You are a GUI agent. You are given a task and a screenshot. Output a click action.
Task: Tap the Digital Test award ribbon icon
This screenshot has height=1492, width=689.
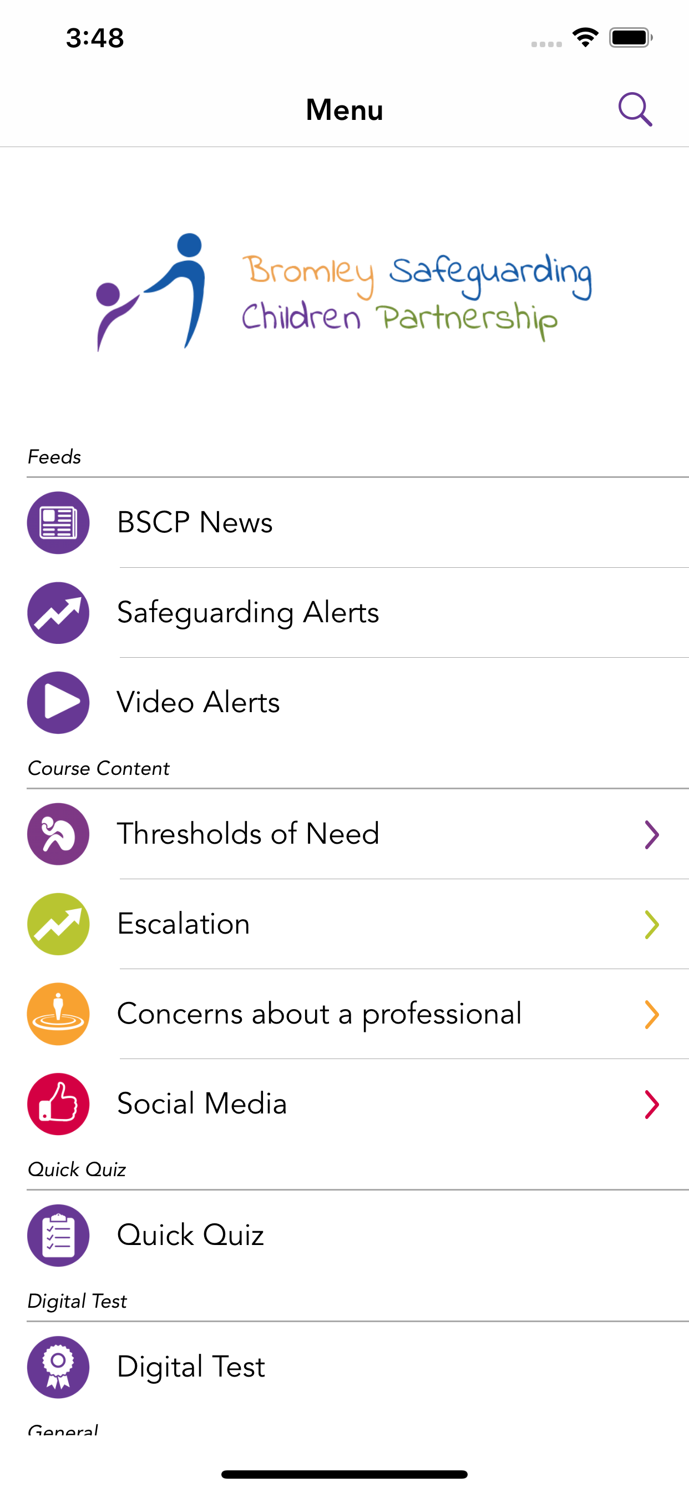coord(58,1367)
